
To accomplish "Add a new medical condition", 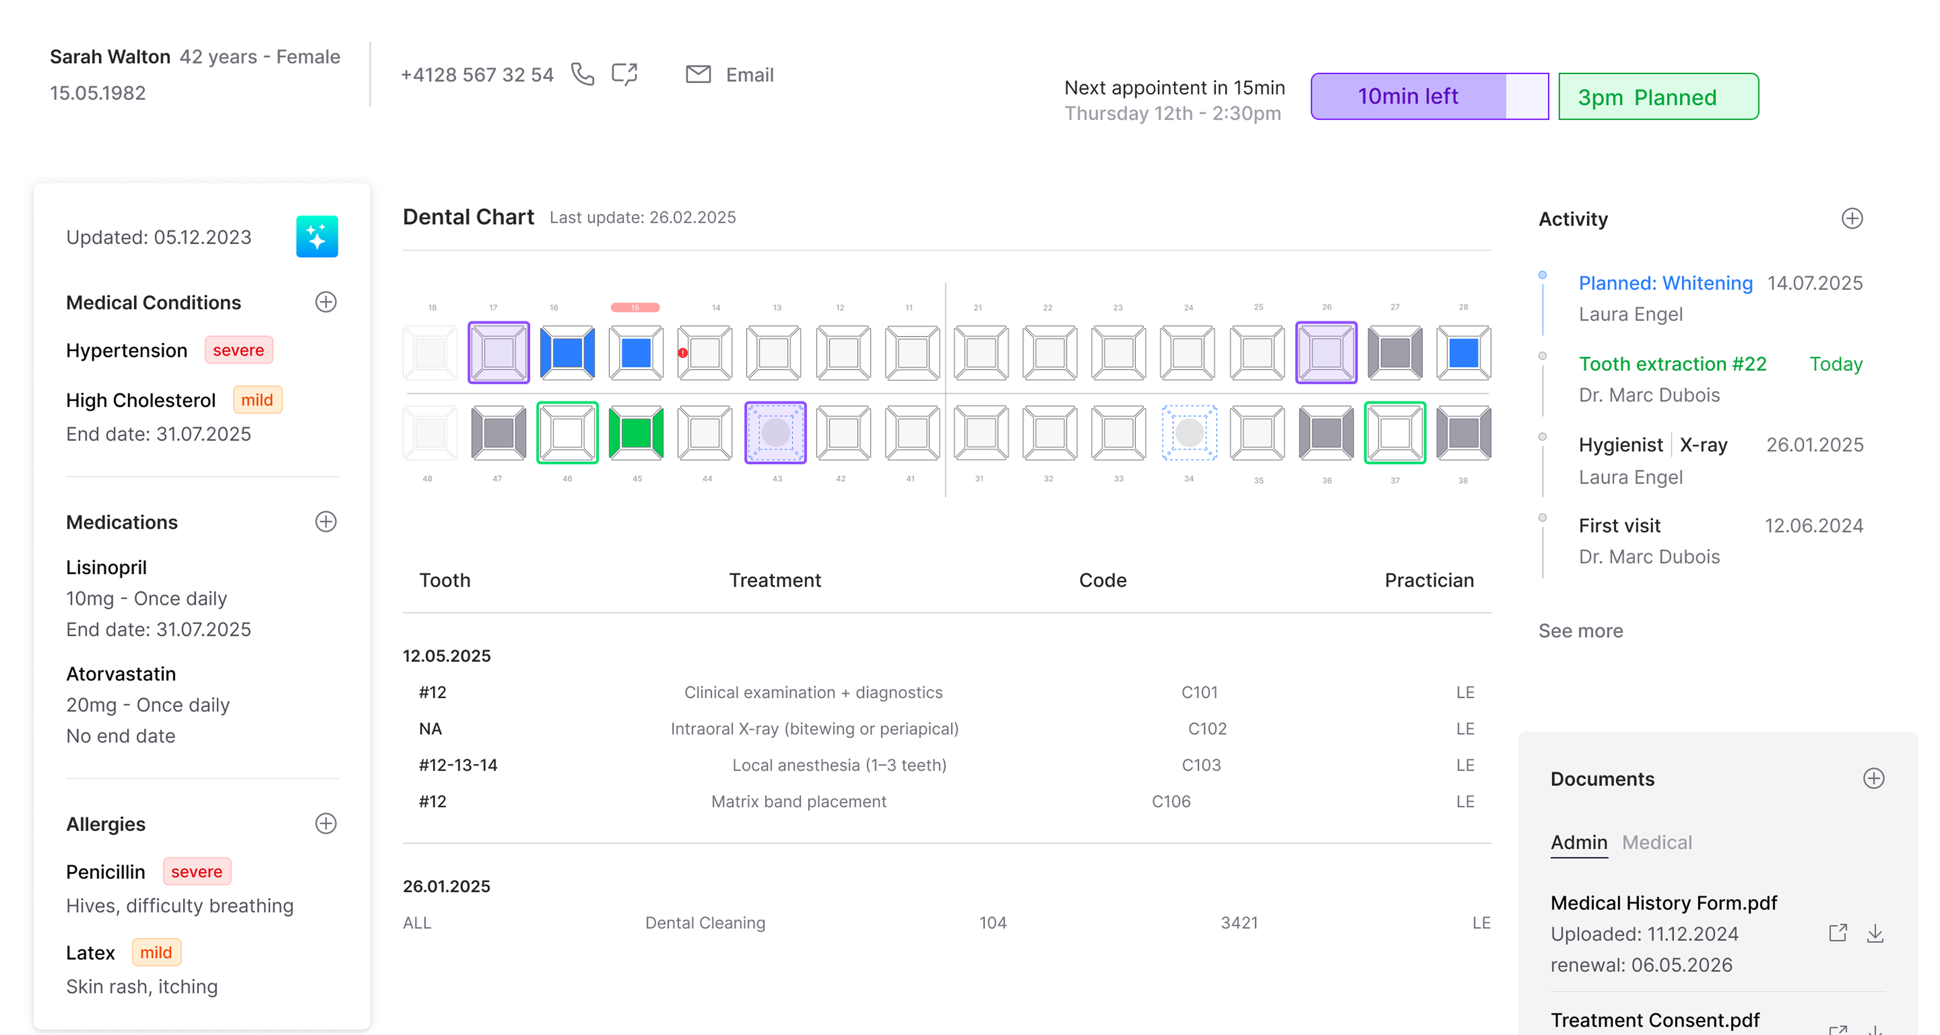I will click(x=325, y=302).
